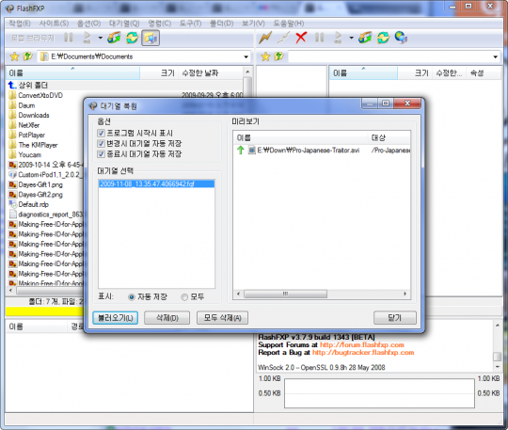The height and width of the screenshot is (430, 508).
Task: Click the red X abort icon
Action: [301, 38]
